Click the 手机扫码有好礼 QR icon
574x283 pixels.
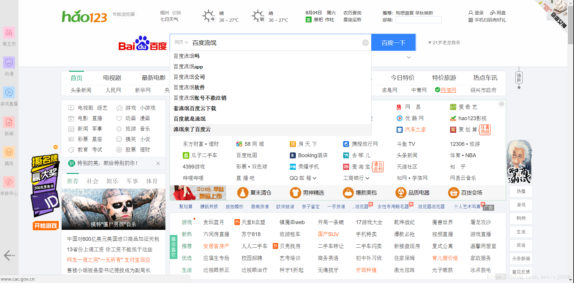click(x=471, y=20)
